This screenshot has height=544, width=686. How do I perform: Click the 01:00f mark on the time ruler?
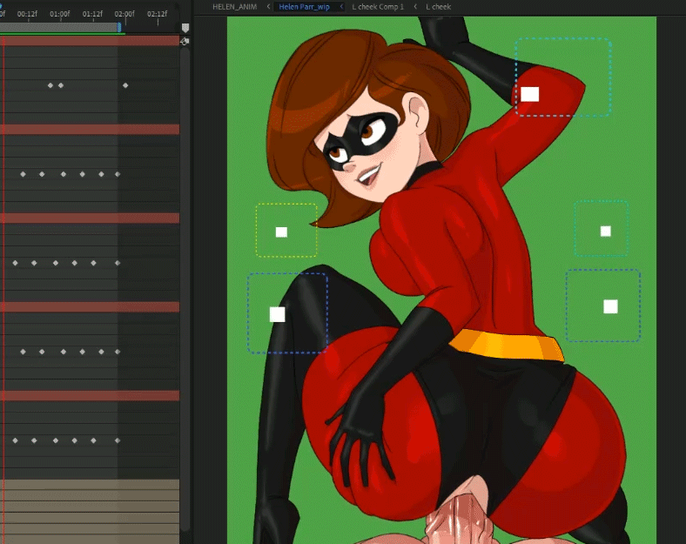(x=60, y=14)
